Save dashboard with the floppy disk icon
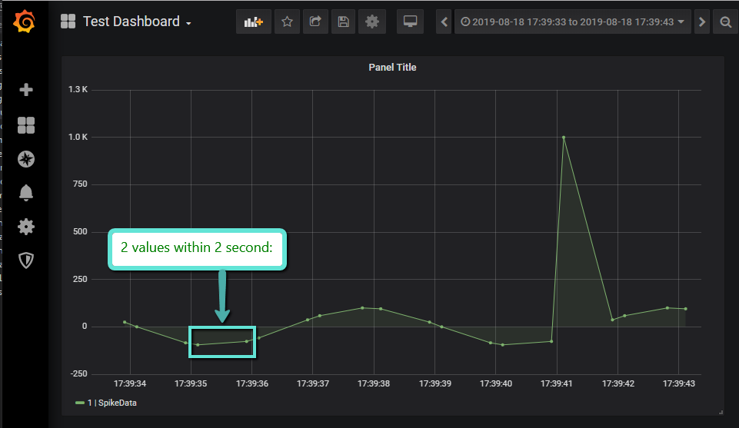Image resolution: width=739 pixels, height=428 pixels. pyautogui.click(x=343, y=22)
